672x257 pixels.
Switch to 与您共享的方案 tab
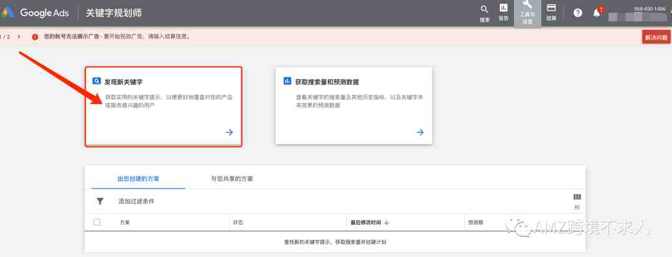232,179
